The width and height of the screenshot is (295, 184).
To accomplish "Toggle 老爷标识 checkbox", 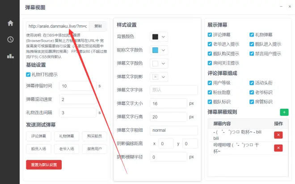I will [252, 92].
